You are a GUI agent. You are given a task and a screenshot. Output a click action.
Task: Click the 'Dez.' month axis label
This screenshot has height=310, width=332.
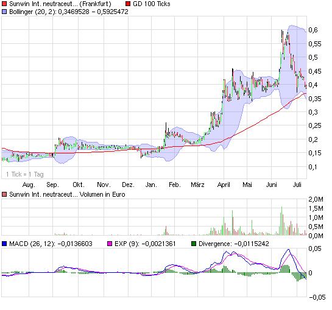click(128, 185)
